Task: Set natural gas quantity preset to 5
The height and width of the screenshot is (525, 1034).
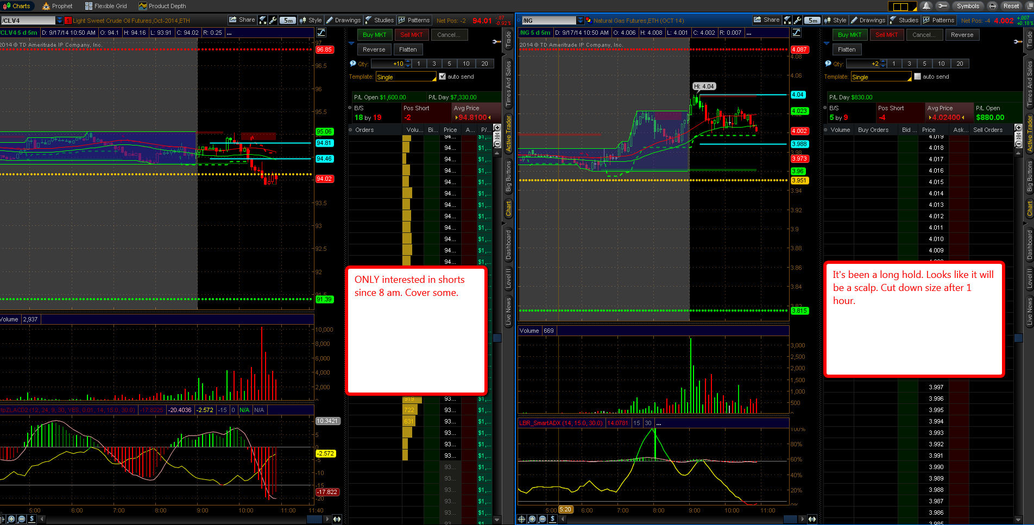Action: tap(924, 64)
